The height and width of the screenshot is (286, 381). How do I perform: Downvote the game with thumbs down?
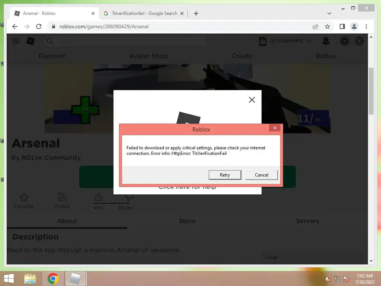coord(129,198)
